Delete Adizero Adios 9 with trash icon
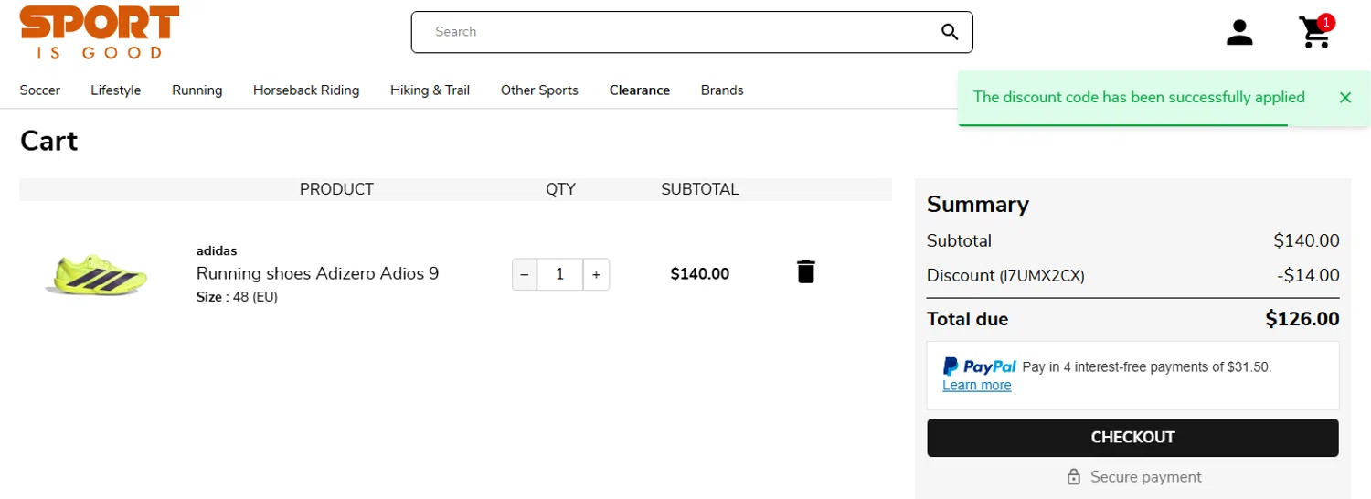1371x499 pixels. 805,271
